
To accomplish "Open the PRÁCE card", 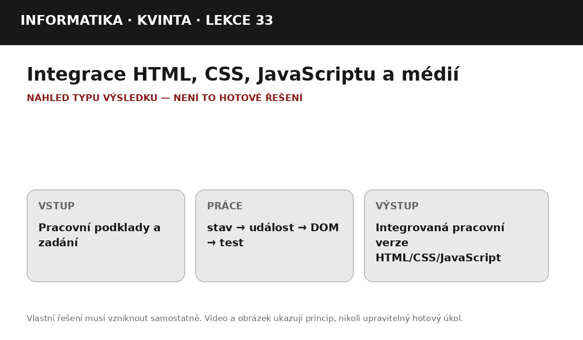I will click(x=274, y=236).
